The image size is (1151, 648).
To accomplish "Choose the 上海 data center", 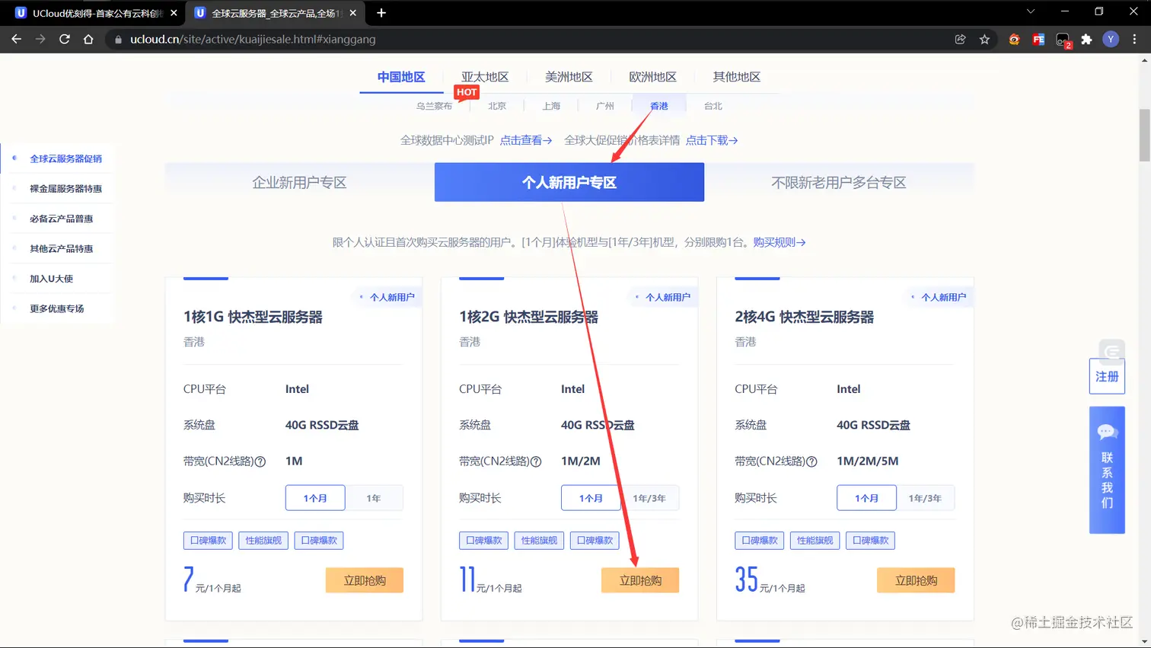I will click(551, 106).
